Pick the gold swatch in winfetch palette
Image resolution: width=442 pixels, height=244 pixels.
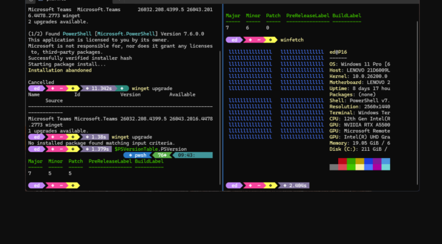pyautogui.click(x=360, y=161)
